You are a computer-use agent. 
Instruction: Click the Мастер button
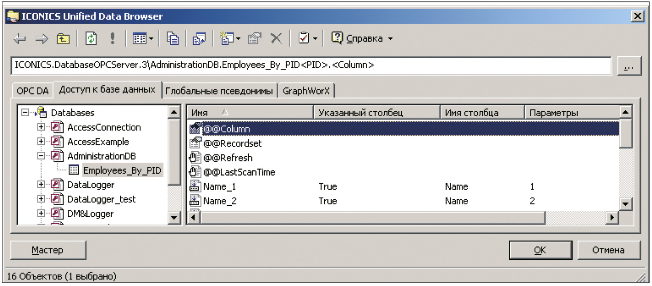(x=48, y=250)
